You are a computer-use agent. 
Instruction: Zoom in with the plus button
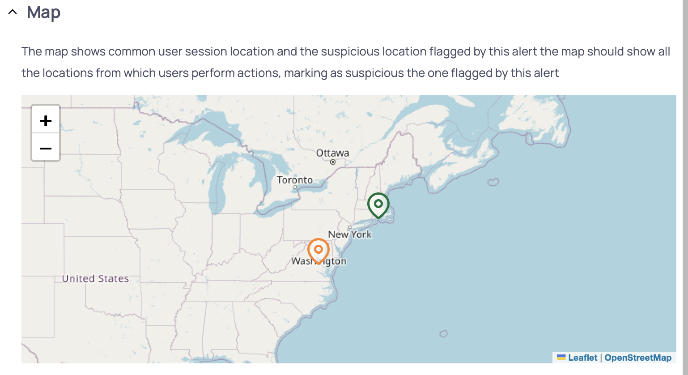point(46,120)
